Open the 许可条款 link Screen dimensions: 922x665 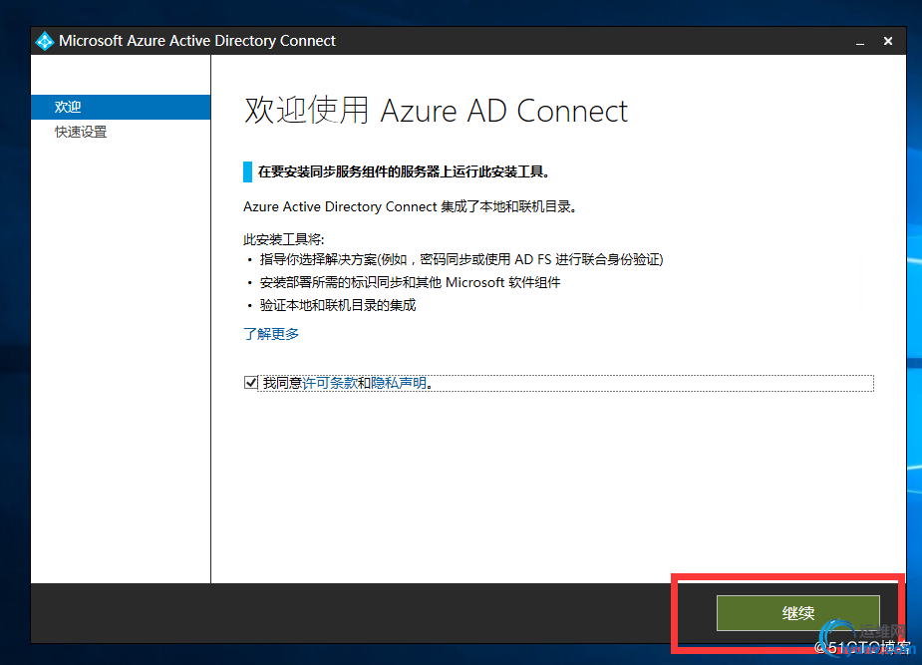329,383
